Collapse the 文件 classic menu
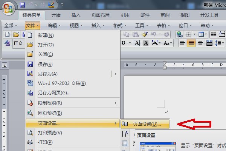Viewport: 226px width, 151px height. coord(32,26)
